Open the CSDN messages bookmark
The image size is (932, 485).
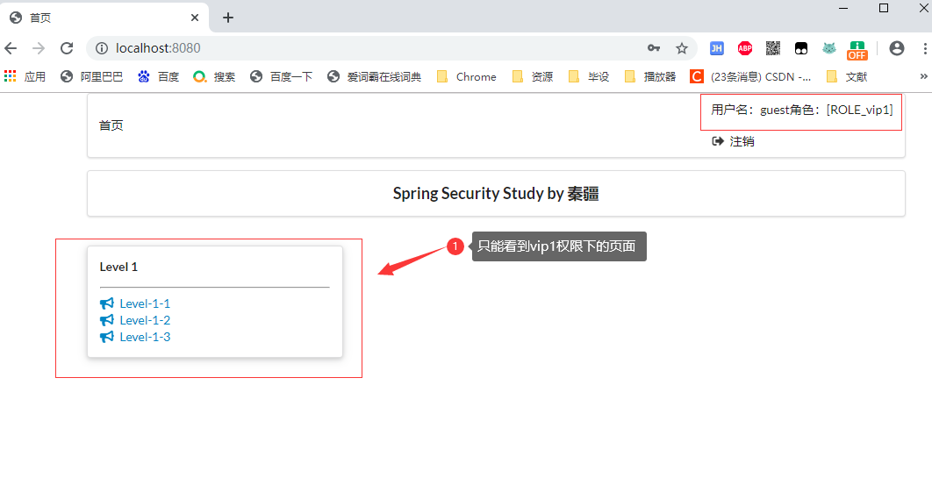coord(750,76)
